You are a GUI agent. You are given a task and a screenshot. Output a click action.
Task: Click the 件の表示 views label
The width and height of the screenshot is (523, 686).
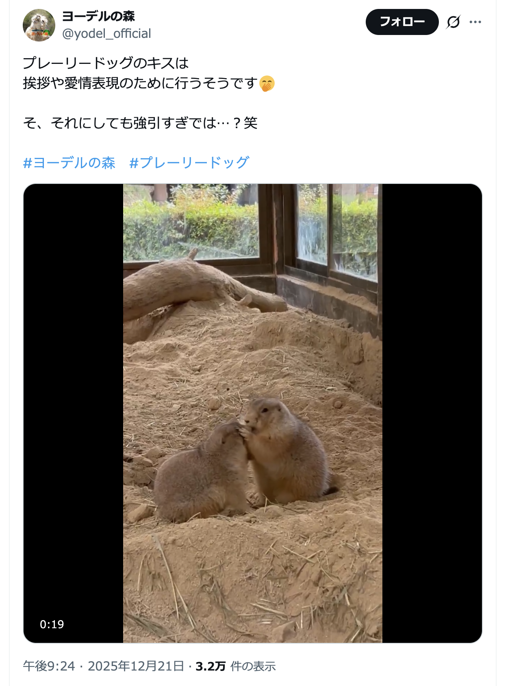[253, 666]
